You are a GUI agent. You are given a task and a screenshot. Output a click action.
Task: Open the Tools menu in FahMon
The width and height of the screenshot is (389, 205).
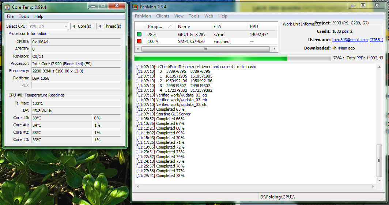click(x=194, y=16)
